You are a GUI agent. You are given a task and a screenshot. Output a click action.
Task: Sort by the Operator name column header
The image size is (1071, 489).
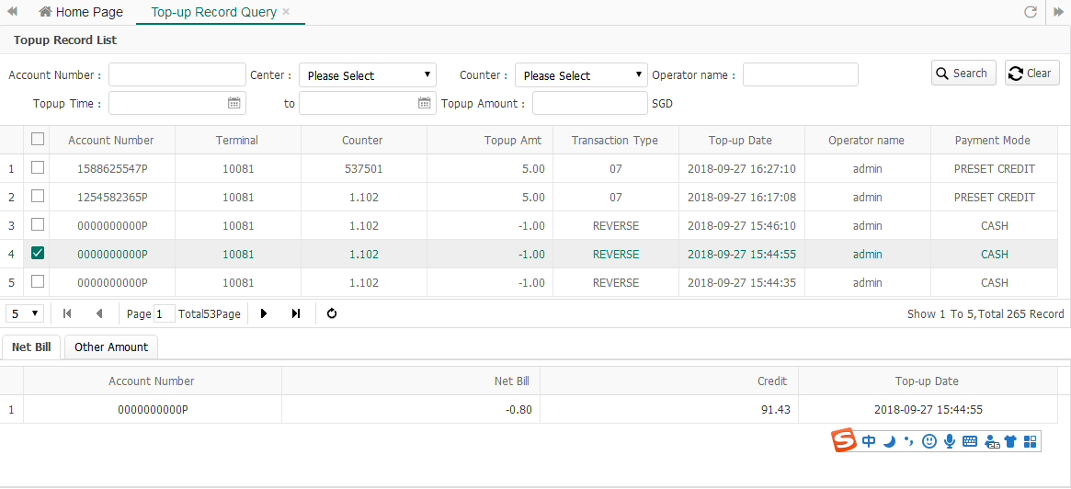pyautogui.click(x=866, y=140)
